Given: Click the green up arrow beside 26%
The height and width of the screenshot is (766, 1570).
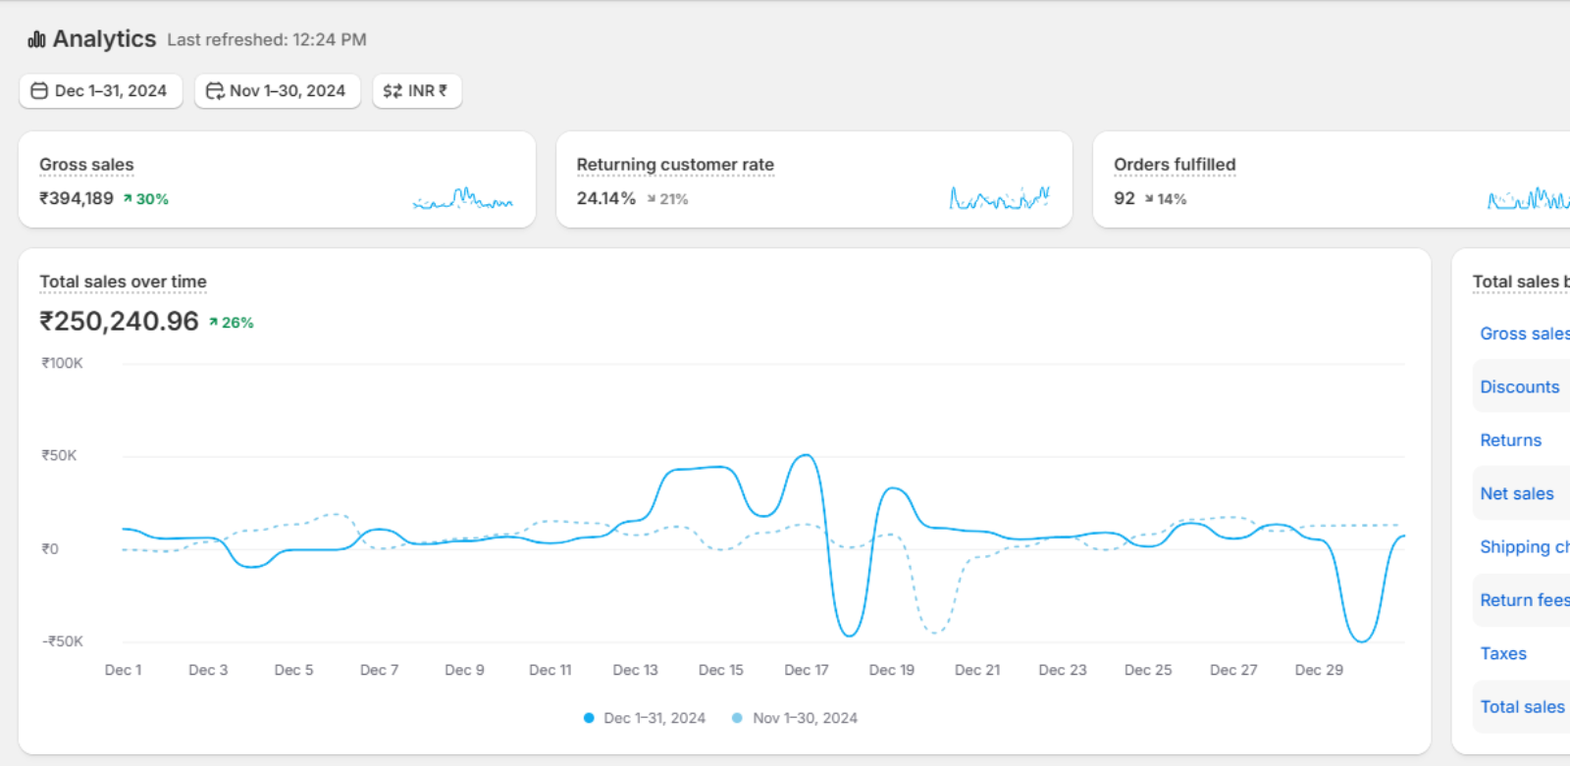Looking at the screenshot, I should coord(213,323).
